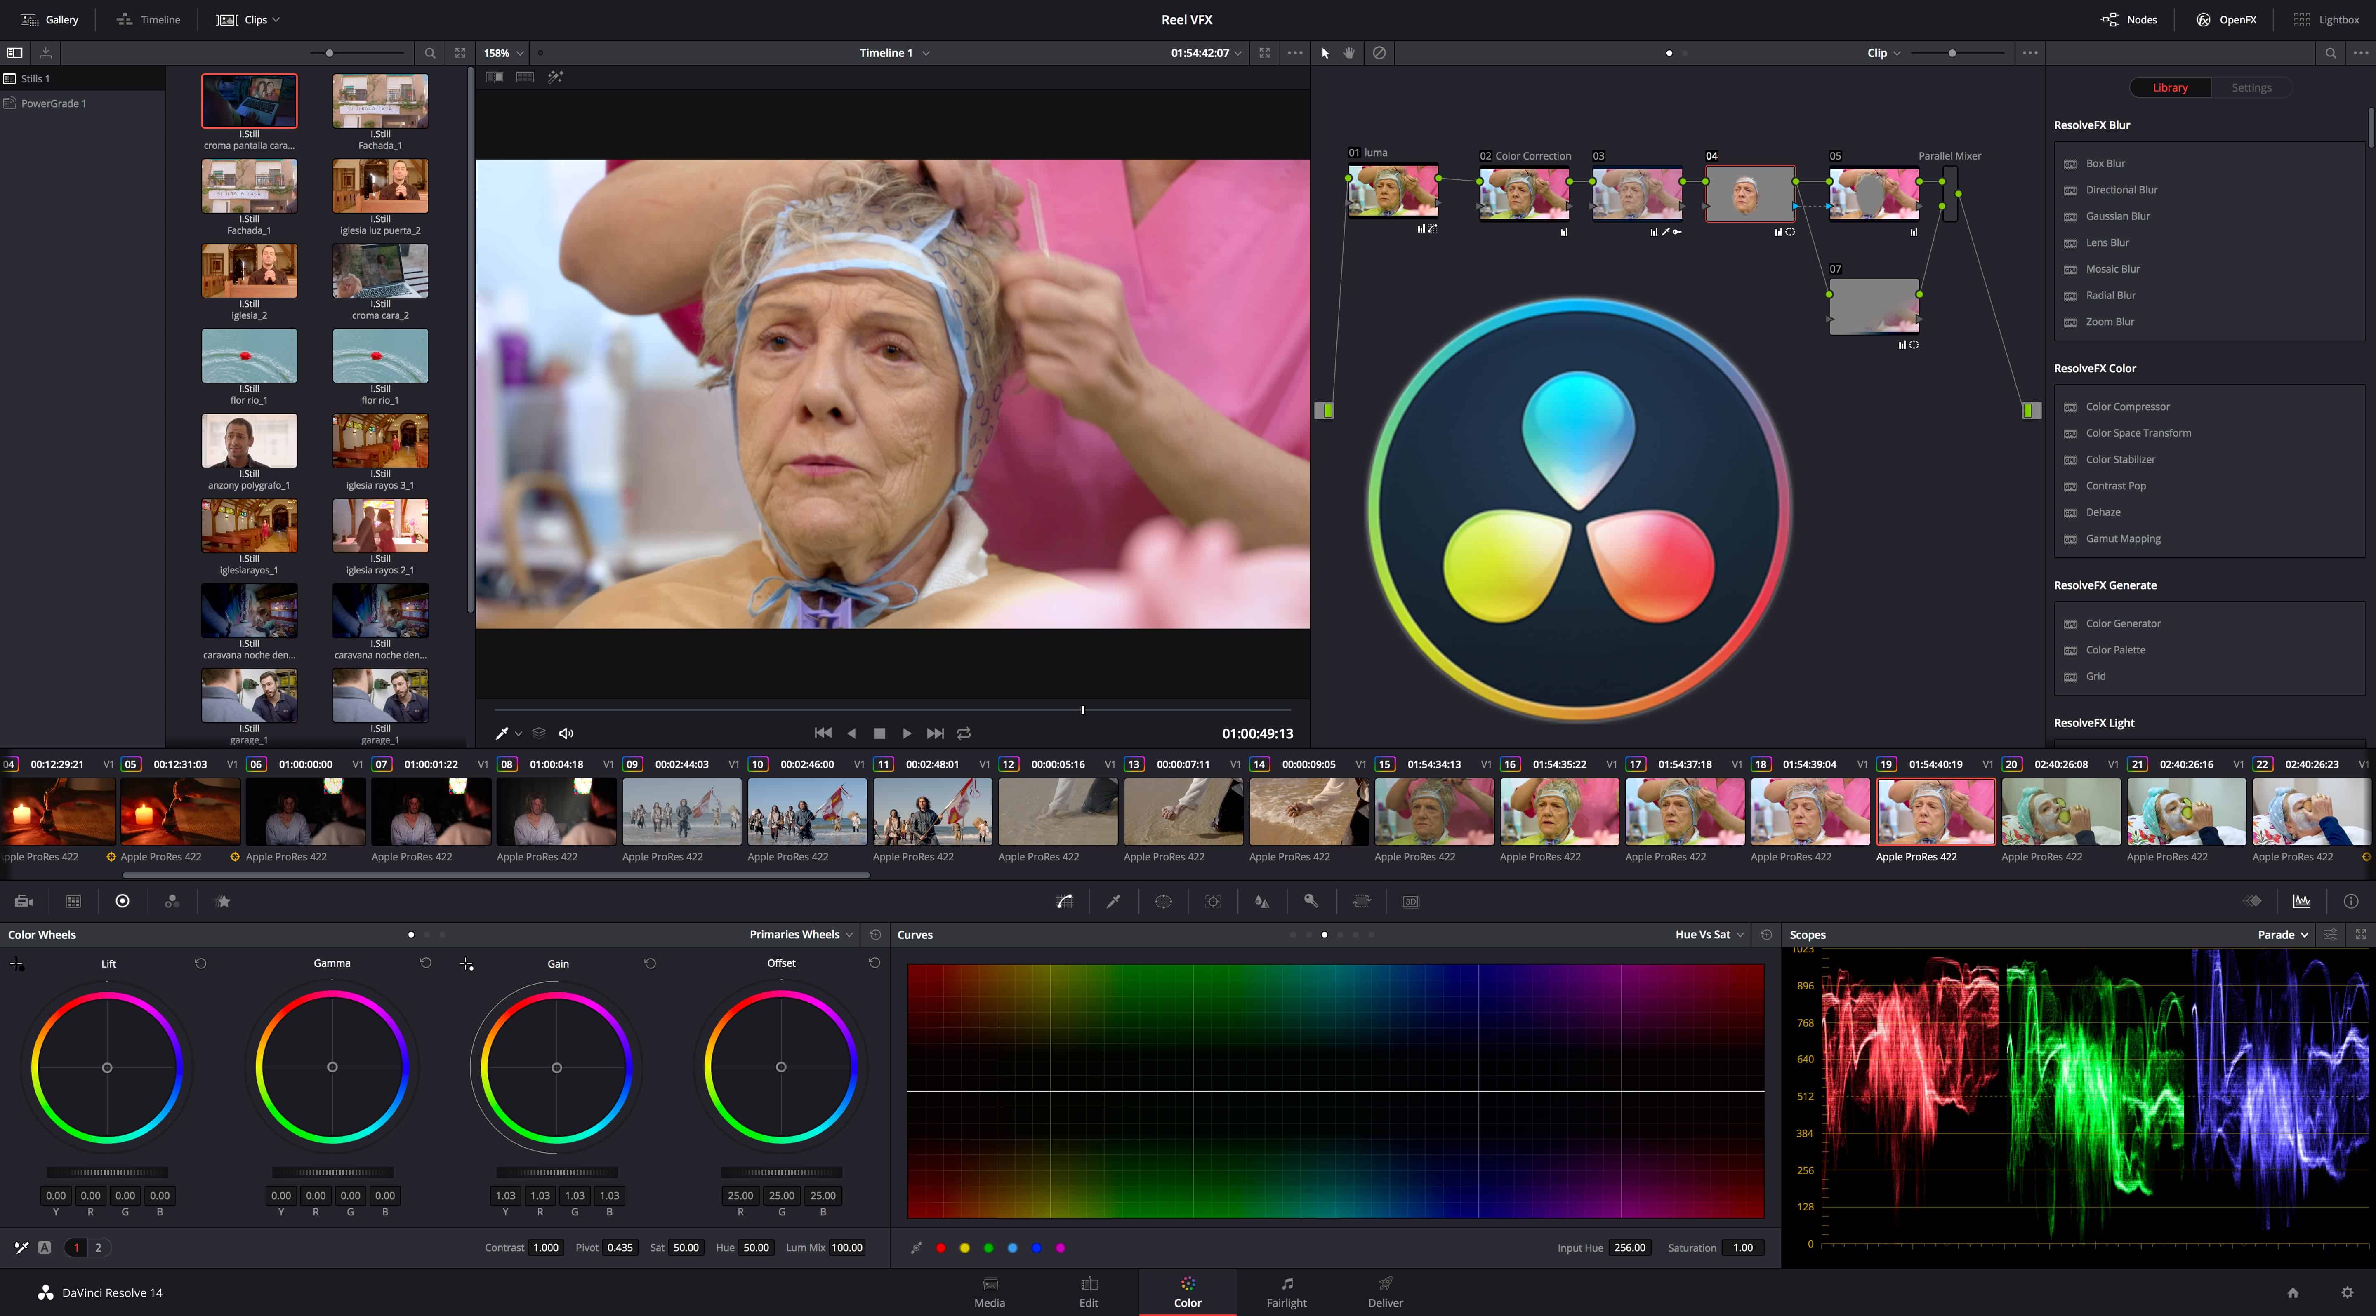Select the OpenFX Settings tab
This screenshot has height=1316, width=2376.
[x=2251, y=87]
